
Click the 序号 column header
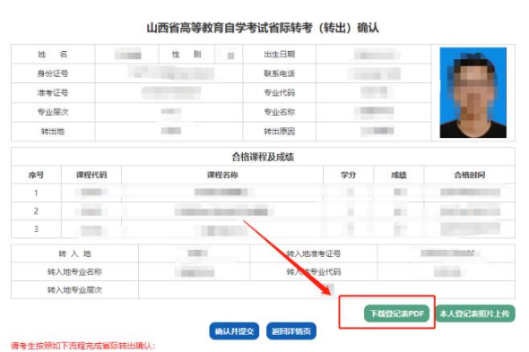(36, 175)
